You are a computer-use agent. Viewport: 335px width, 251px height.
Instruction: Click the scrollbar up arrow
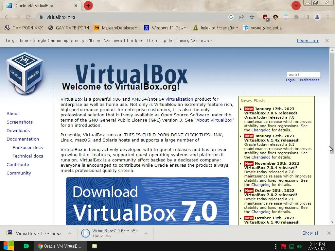tap(332, 50)
